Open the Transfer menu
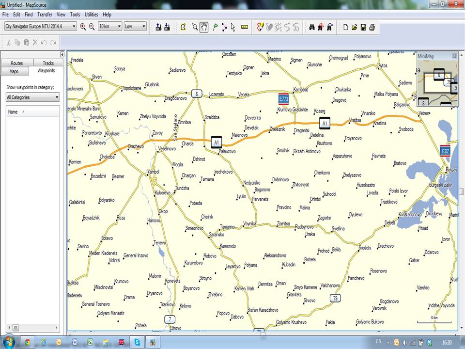The image size is (465, 349). tap(45, 14)
